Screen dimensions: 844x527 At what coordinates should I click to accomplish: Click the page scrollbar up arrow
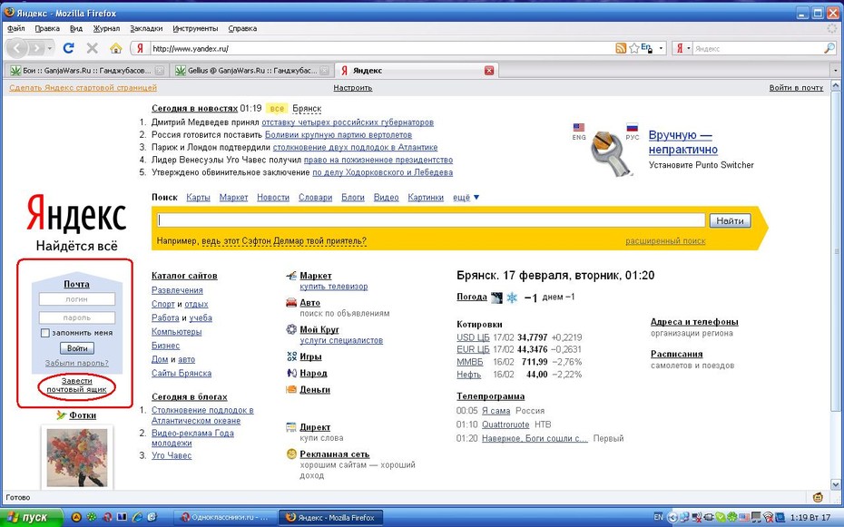(836, 85)
